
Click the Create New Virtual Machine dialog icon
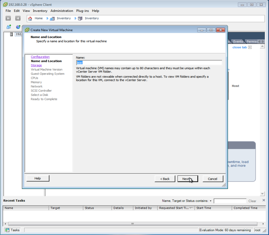(27, 30)
